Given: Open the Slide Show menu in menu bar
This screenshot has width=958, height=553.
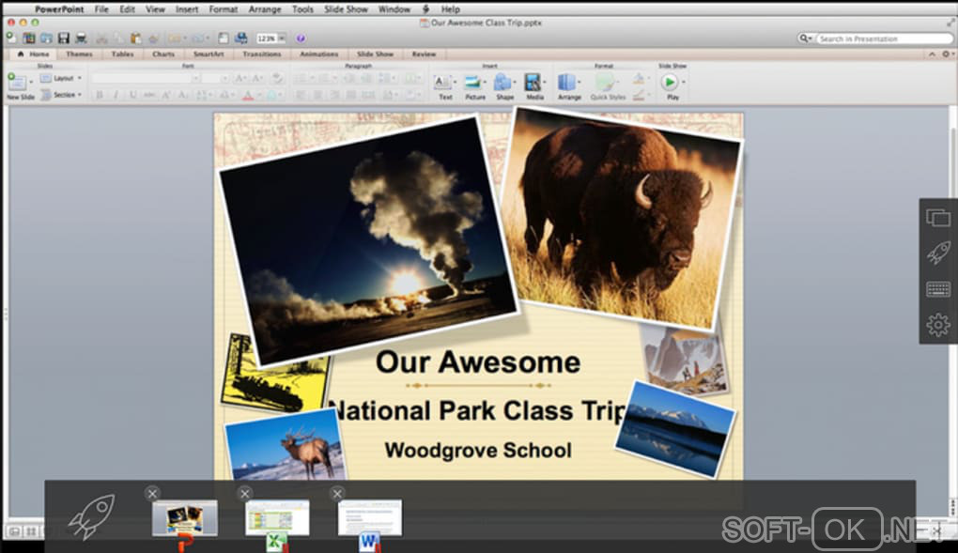Looking at the screenshot, I should [345, 9].
